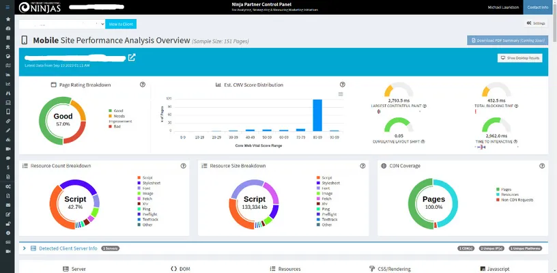Open the external site link icon
Viewport: 557px width, 273px height.
point(132,57)
